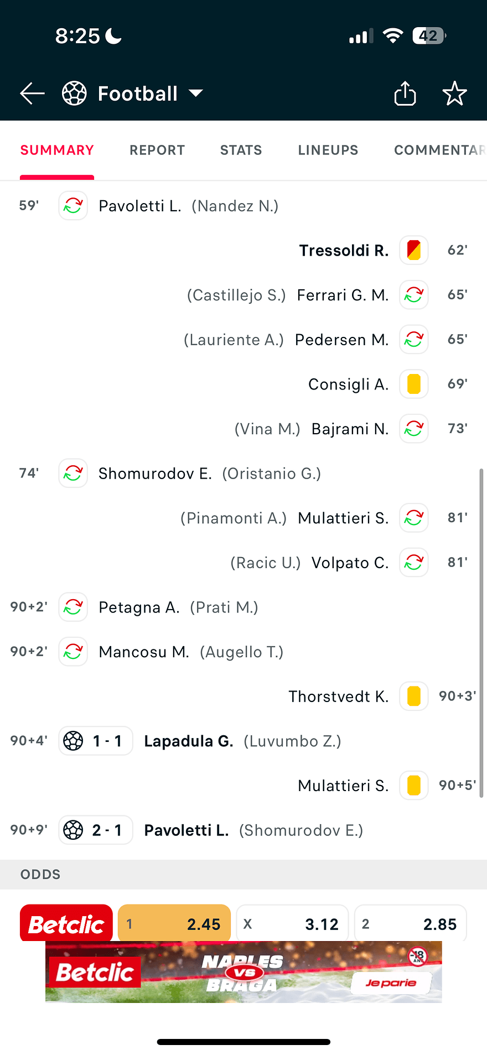Tap substitution icon next to Pavoletti L. at 59'
The width and height of the screenshot is (487, 1055).
(73, 206)
